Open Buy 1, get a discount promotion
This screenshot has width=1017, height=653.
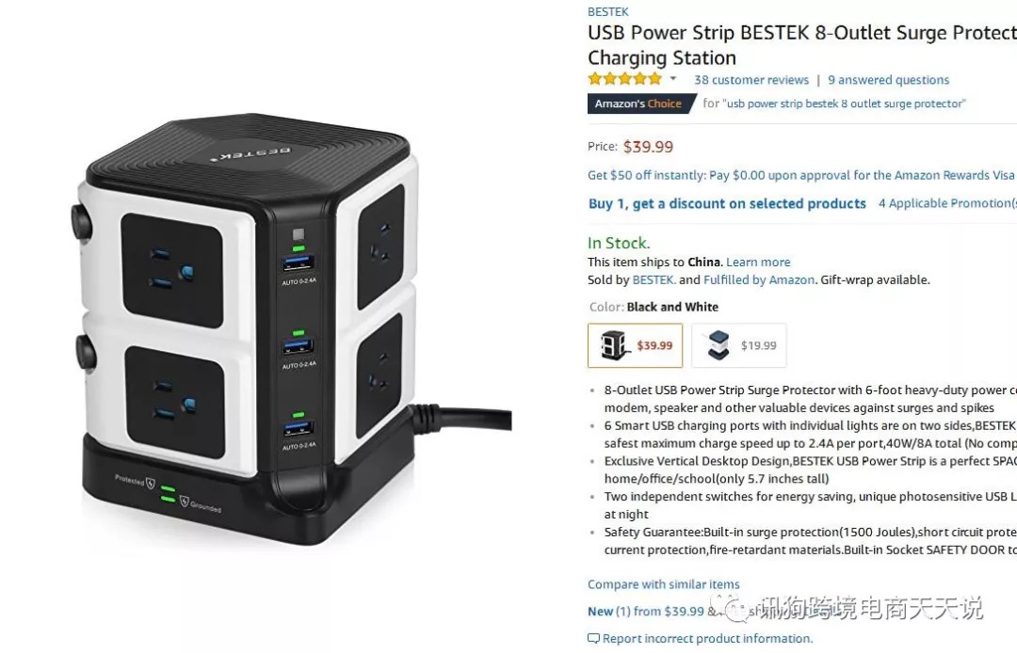pyautogui.click(x=727, y=203)
